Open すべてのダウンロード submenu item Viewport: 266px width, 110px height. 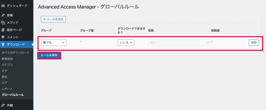pos(15,53)
